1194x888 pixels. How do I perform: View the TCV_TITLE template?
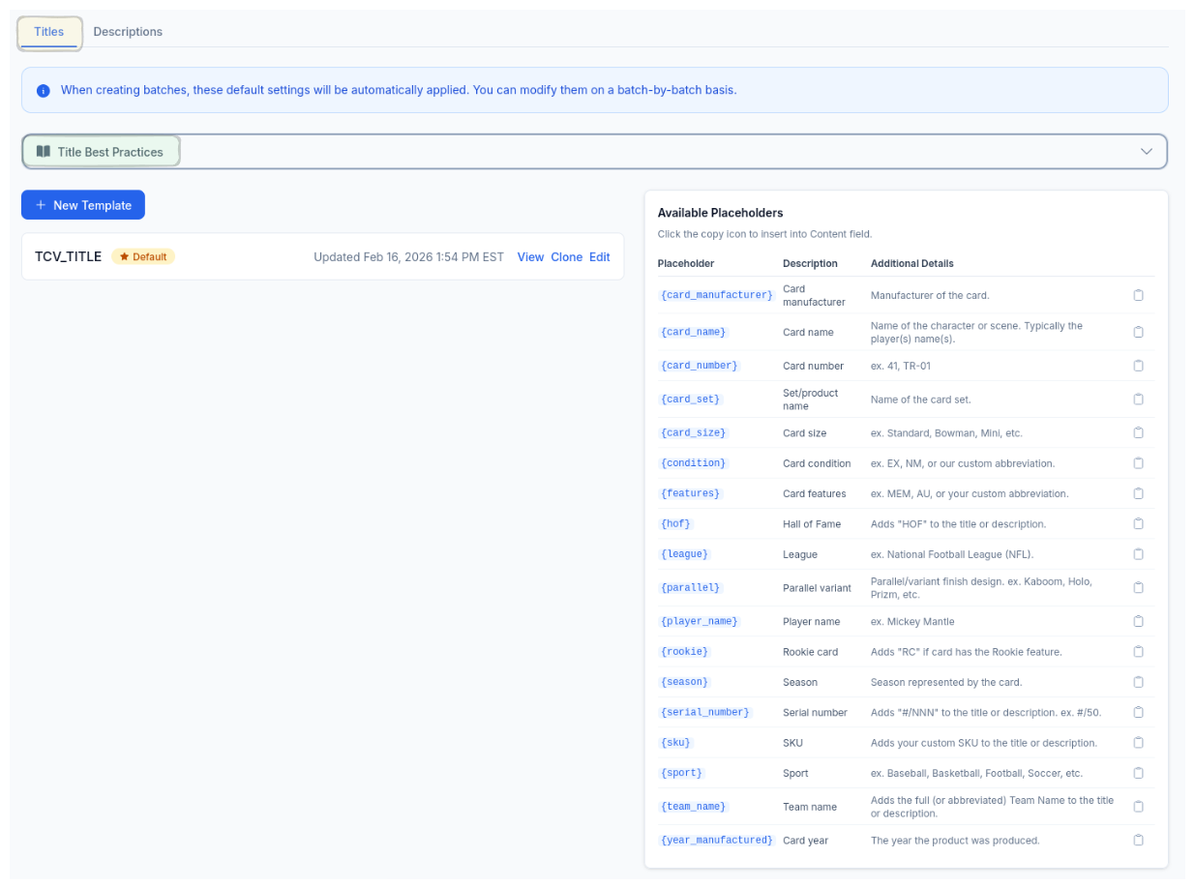pos(530,257)
